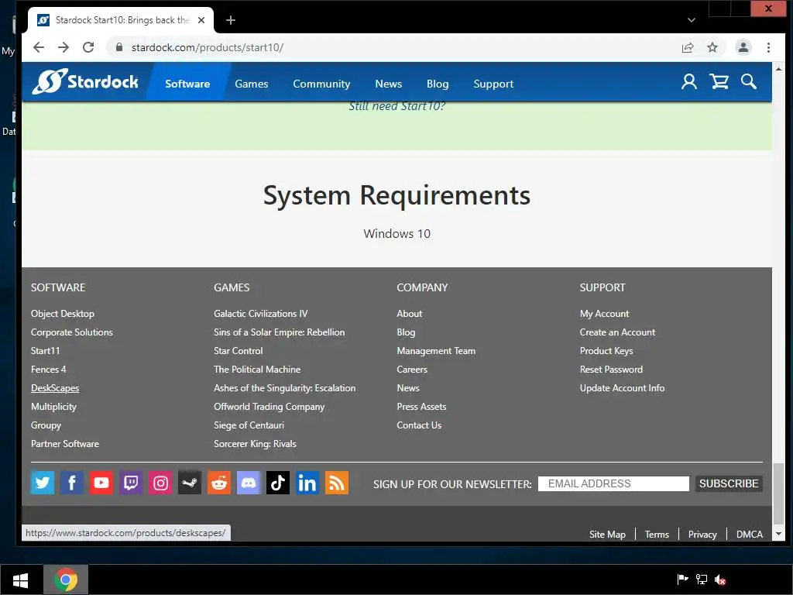Open the Fences 4 footer link
Screen dimensions: 793x595
pyautogui.click(x=49, y=370)
